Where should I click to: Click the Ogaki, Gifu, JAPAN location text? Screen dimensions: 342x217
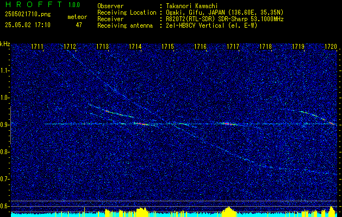coord(225,12)
